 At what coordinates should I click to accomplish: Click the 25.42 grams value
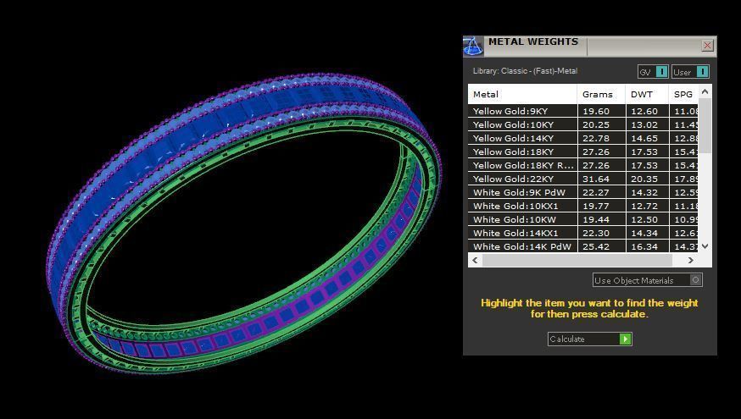pyautogui.click(x=596, y=246)
